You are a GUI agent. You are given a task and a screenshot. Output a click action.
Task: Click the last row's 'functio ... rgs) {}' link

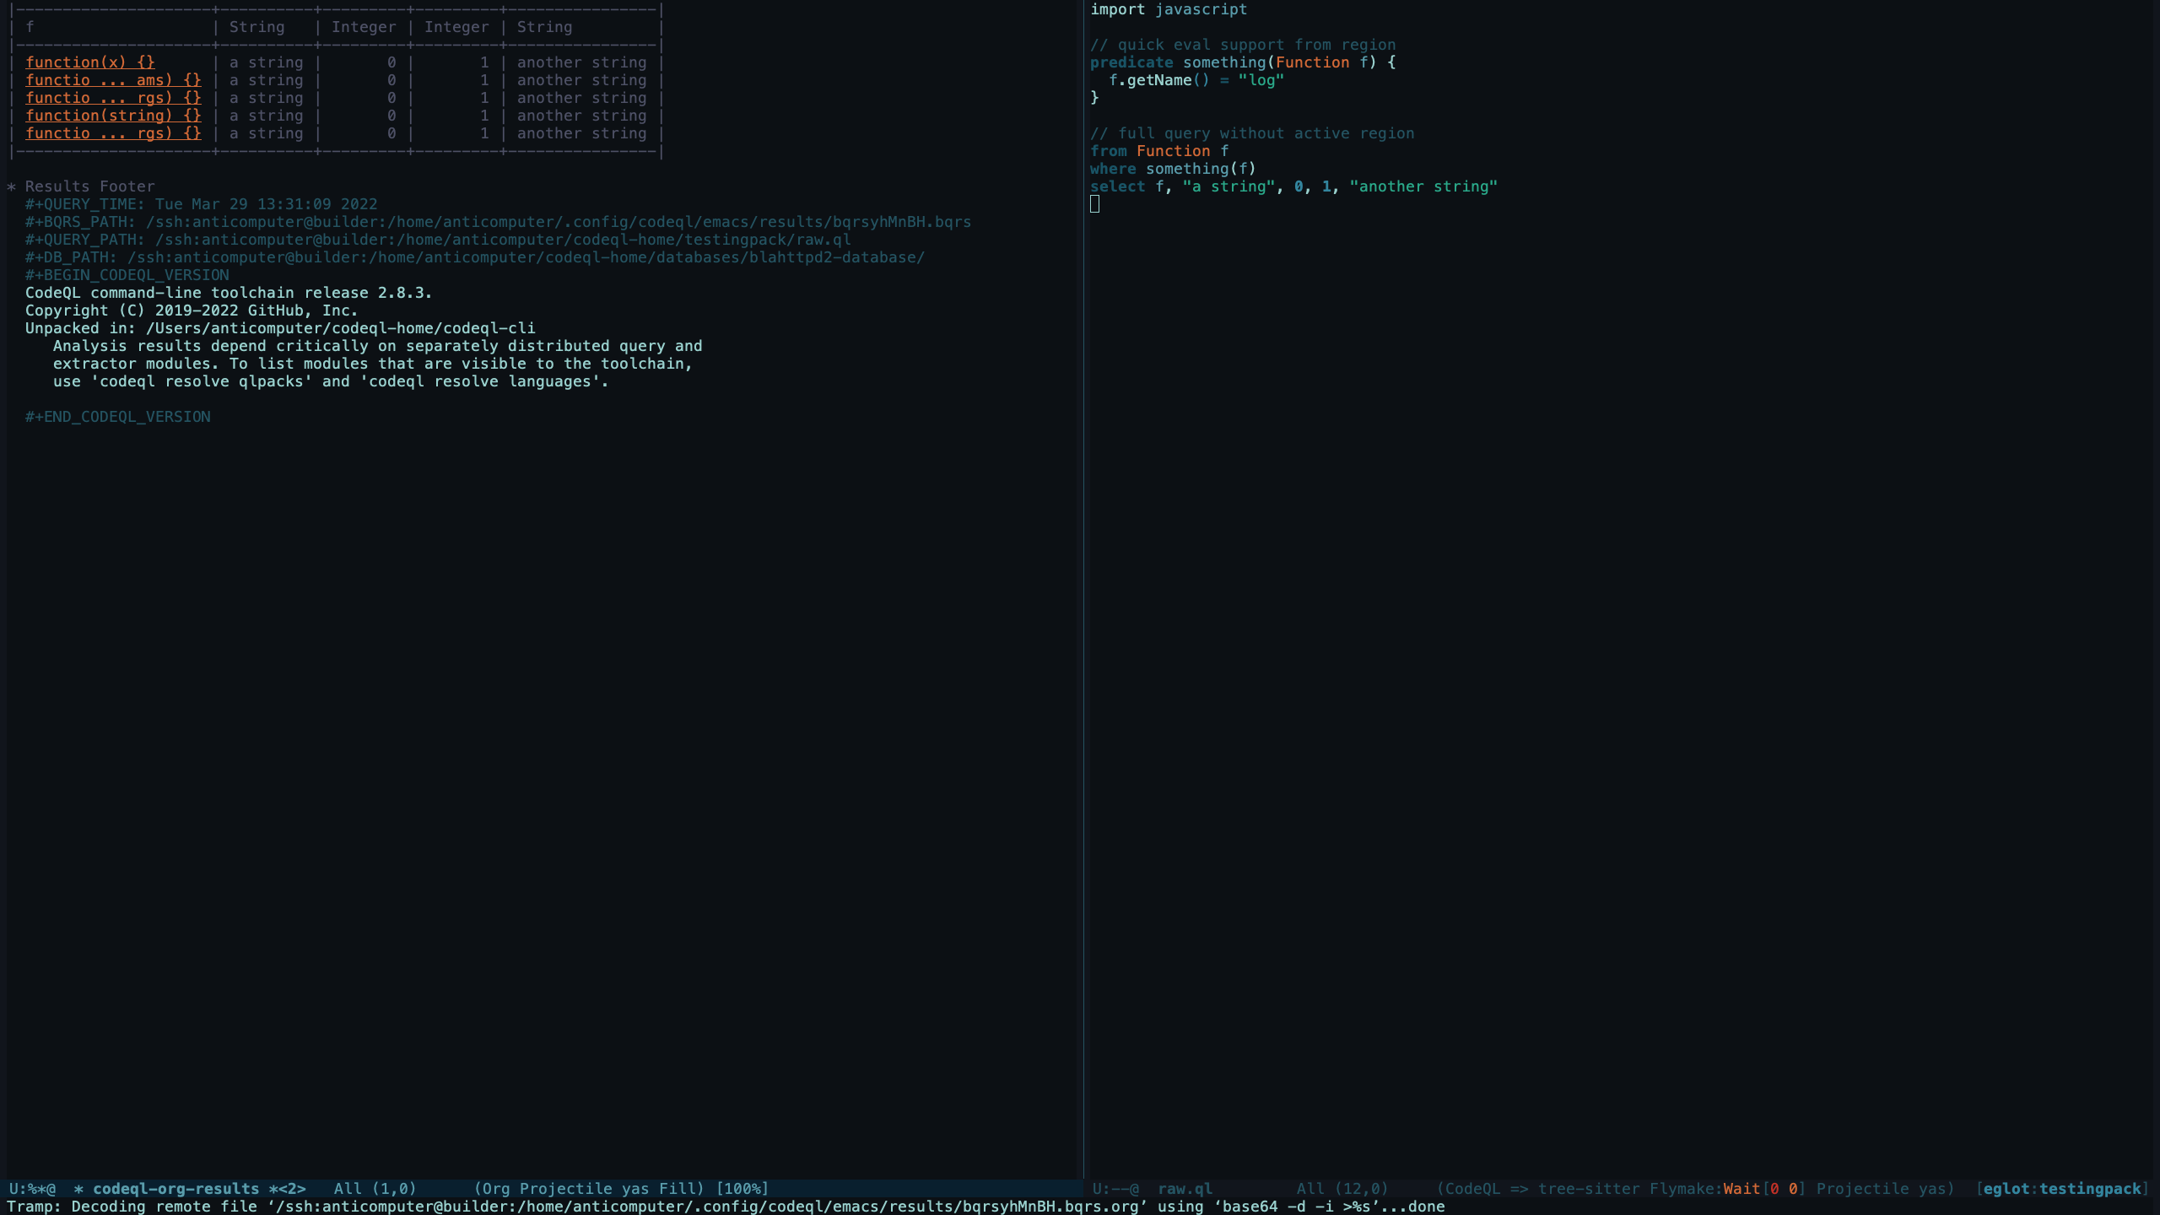(x=113, y=133)
